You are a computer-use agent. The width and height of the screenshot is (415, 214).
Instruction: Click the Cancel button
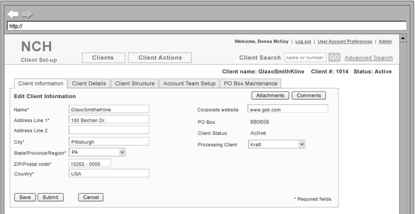[91, 197]
